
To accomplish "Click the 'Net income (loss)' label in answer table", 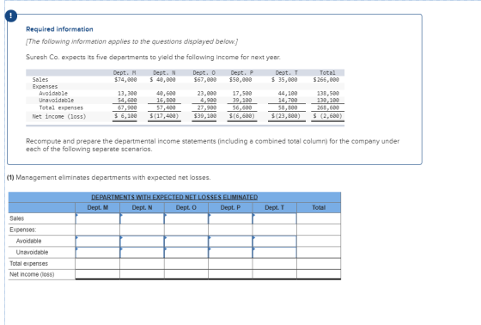I will click(x=32, y=274).
